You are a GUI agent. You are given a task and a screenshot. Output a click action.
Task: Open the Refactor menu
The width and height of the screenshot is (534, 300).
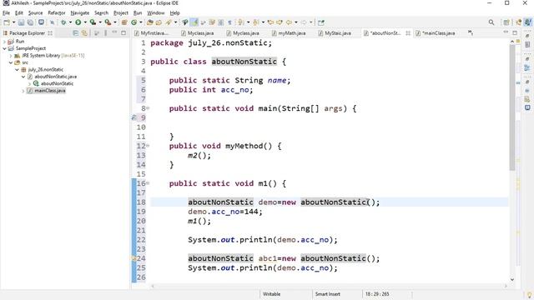[x=57, y=13]
